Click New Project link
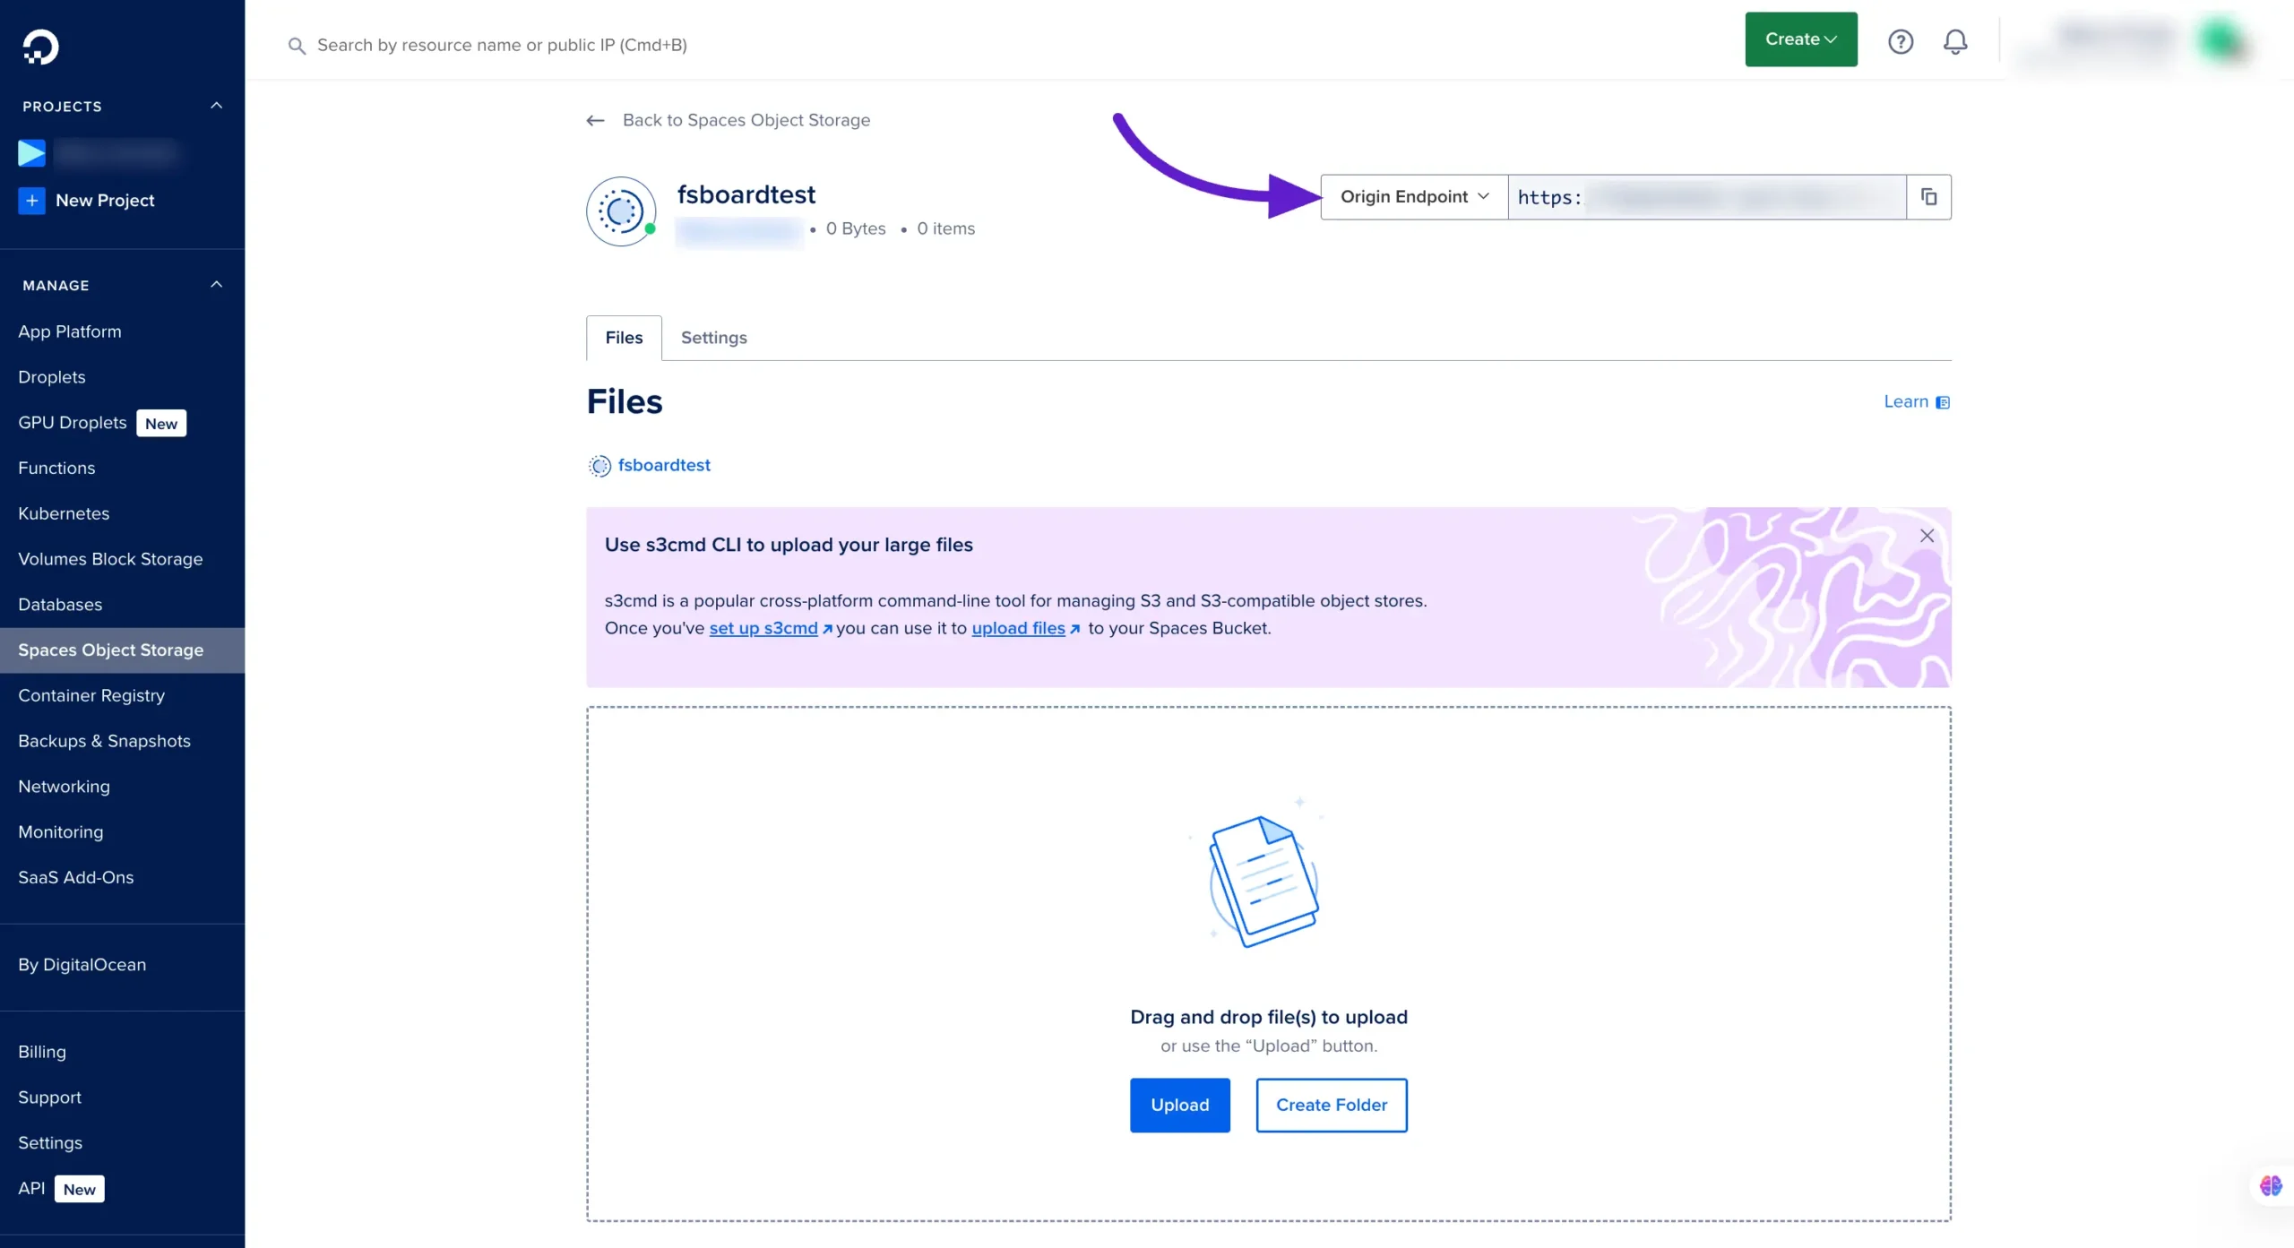The image size is (2294, 1248). pyautogui.click(x=105, y=201)
